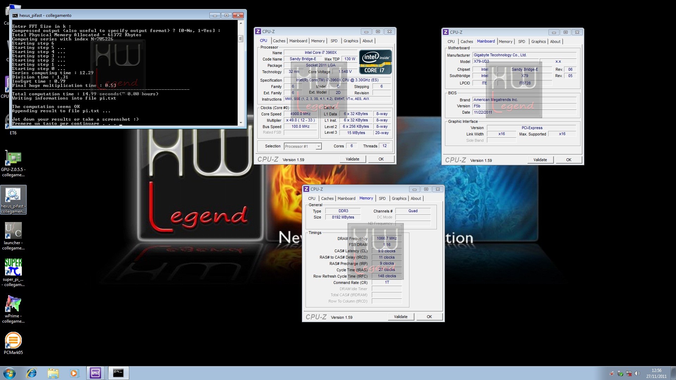Open the hexus_pifast desktop shortcut

[13, 200]
